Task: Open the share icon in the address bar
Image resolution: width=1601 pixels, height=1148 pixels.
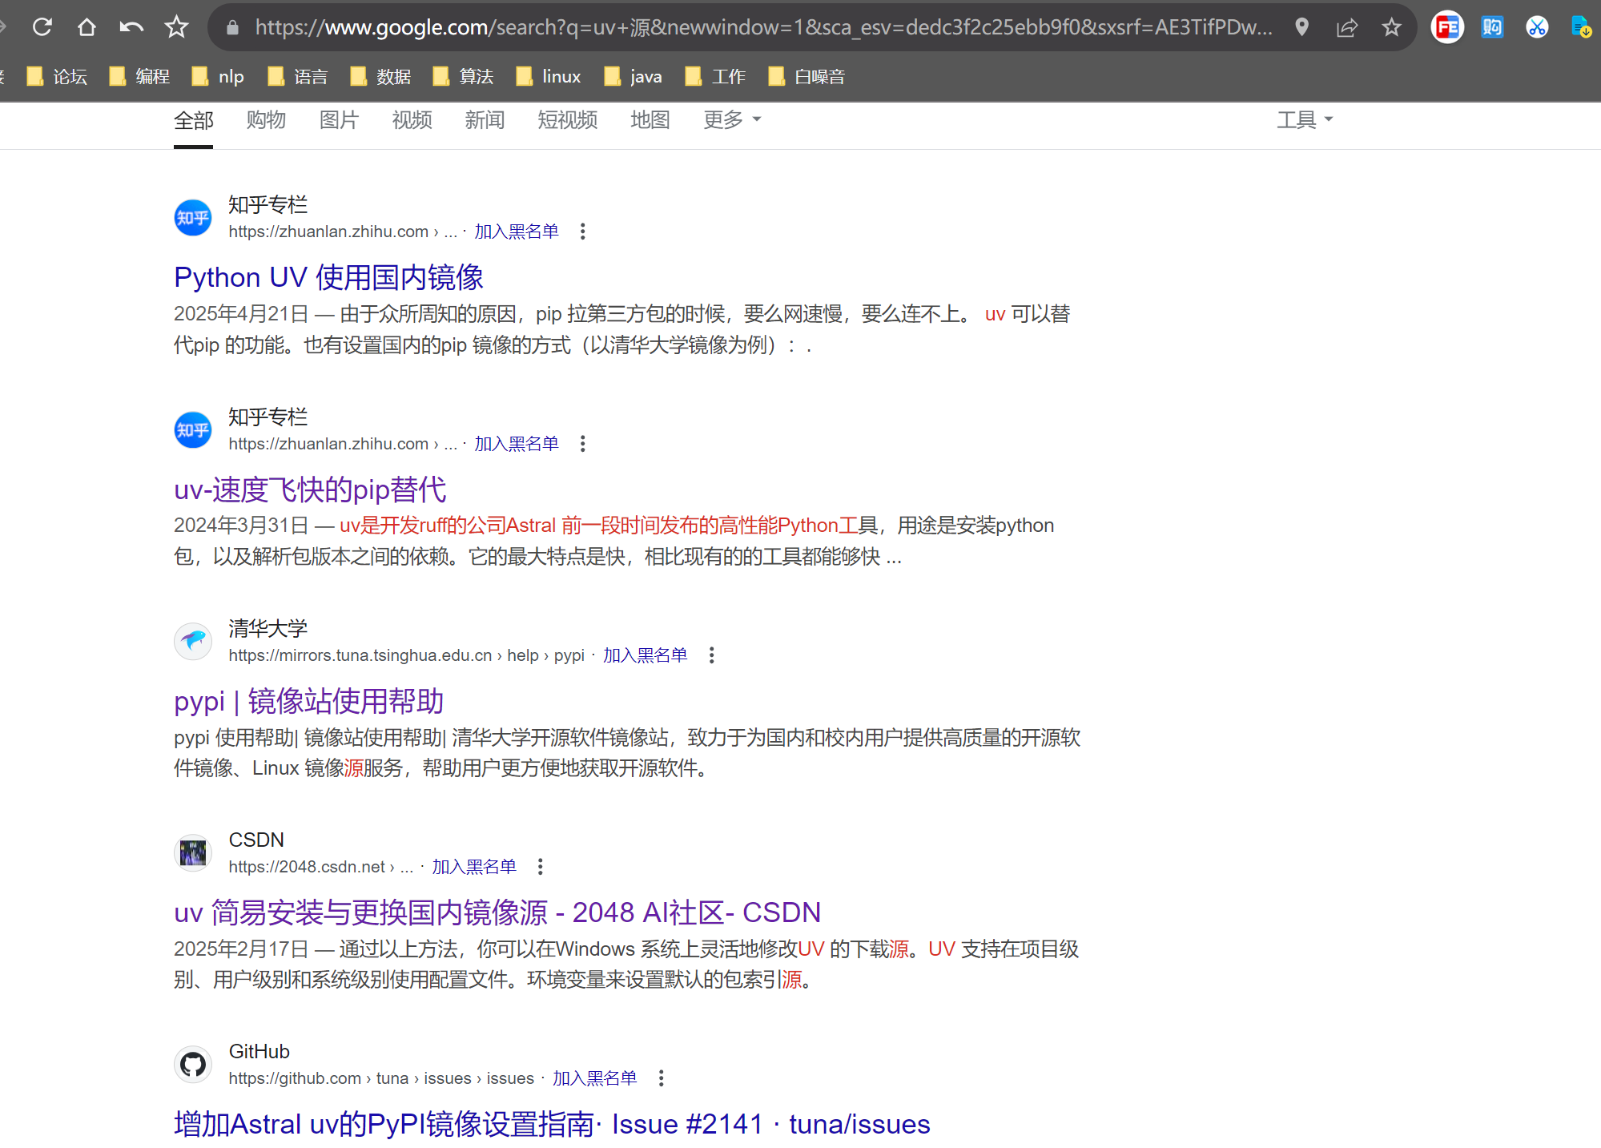Action: tap(1347, 26)
